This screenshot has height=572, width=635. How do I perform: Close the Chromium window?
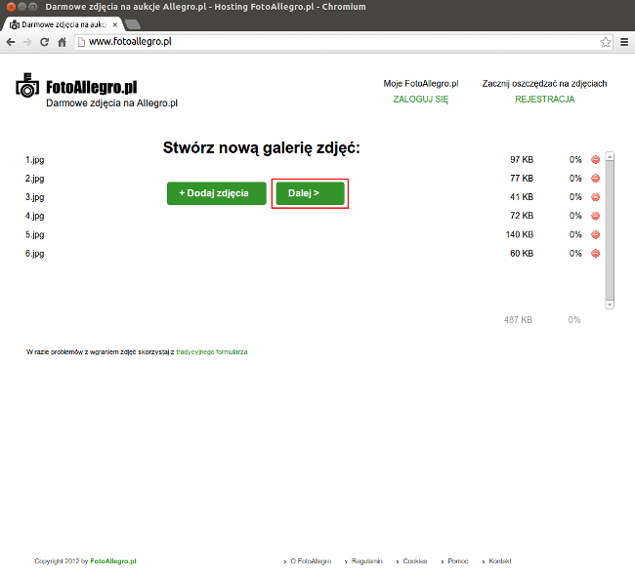tap(11, 7)
